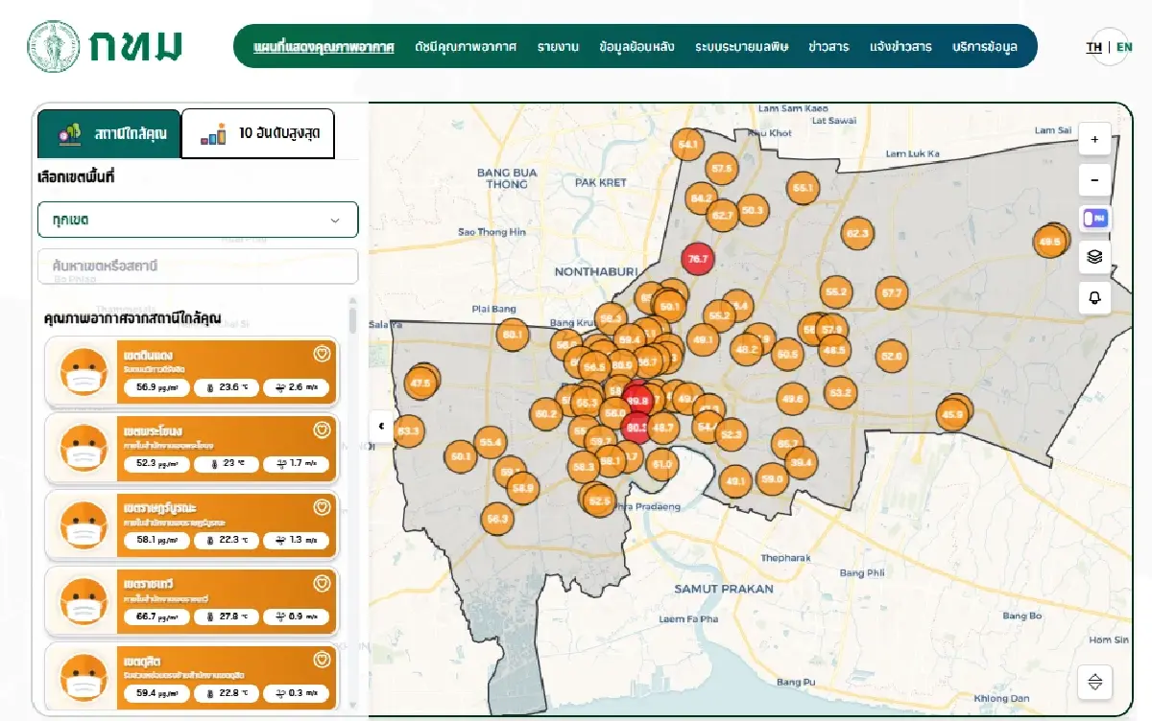Viewport: 1152px width, 721px height.
Task: Collapse the left station side panel
Action: tap(381, 426)
